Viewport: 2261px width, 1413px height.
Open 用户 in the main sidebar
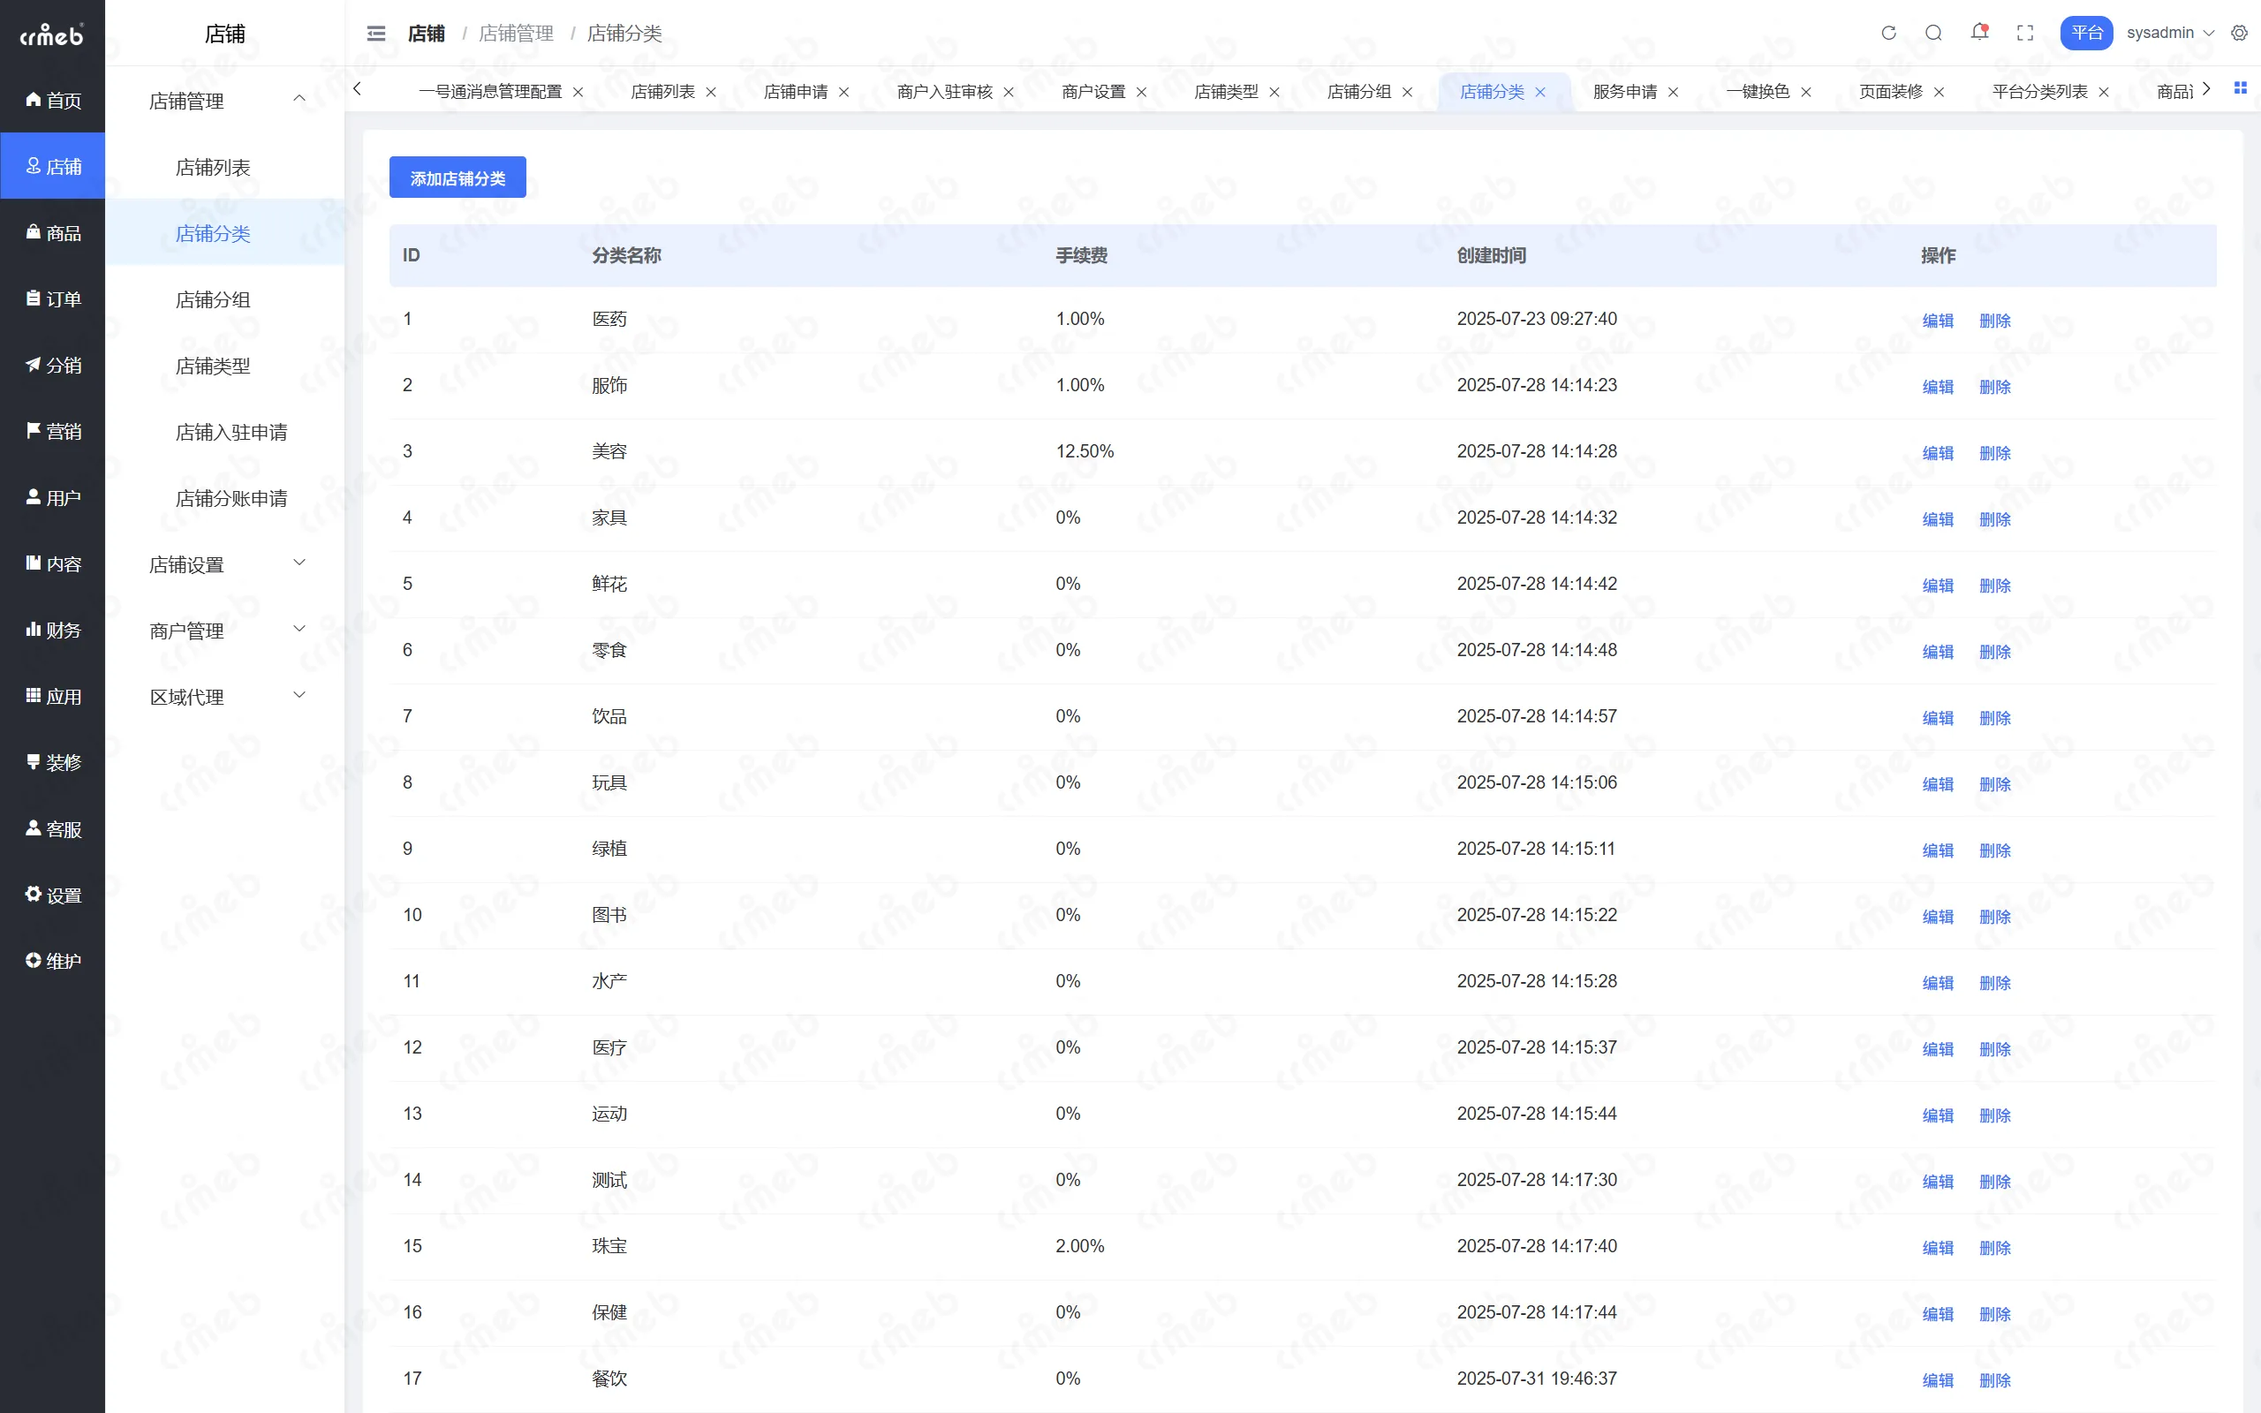point(52,498)
